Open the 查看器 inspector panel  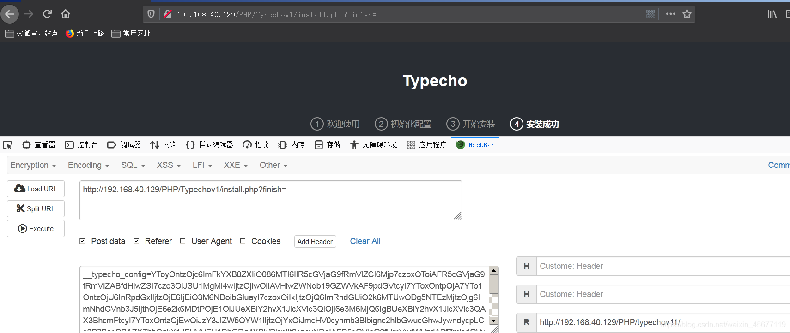pos(39,145)
